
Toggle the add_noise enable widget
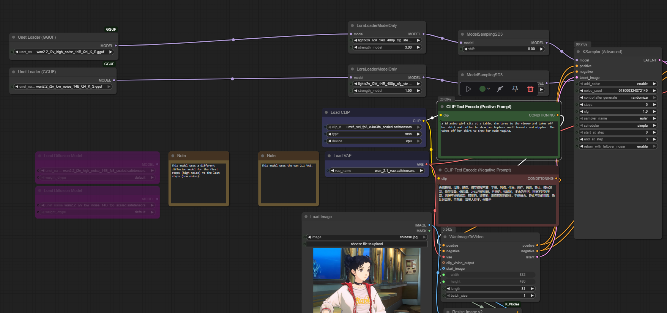[x=618, y=84]
